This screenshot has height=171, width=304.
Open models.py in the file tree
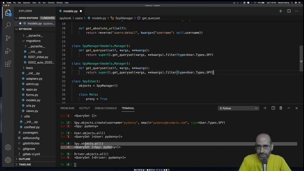33,100
